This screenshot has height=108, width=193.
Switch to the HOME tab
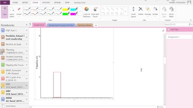pyautogui.click(x=15, y=3)
